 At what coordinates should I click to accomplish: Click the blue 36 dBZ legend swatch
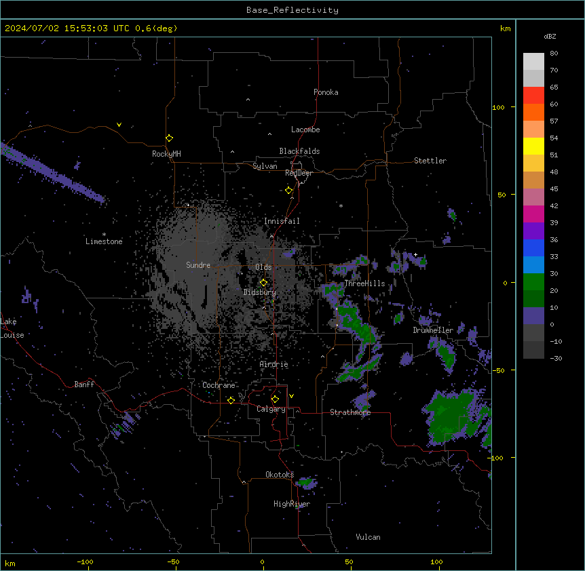coord(533,248)
